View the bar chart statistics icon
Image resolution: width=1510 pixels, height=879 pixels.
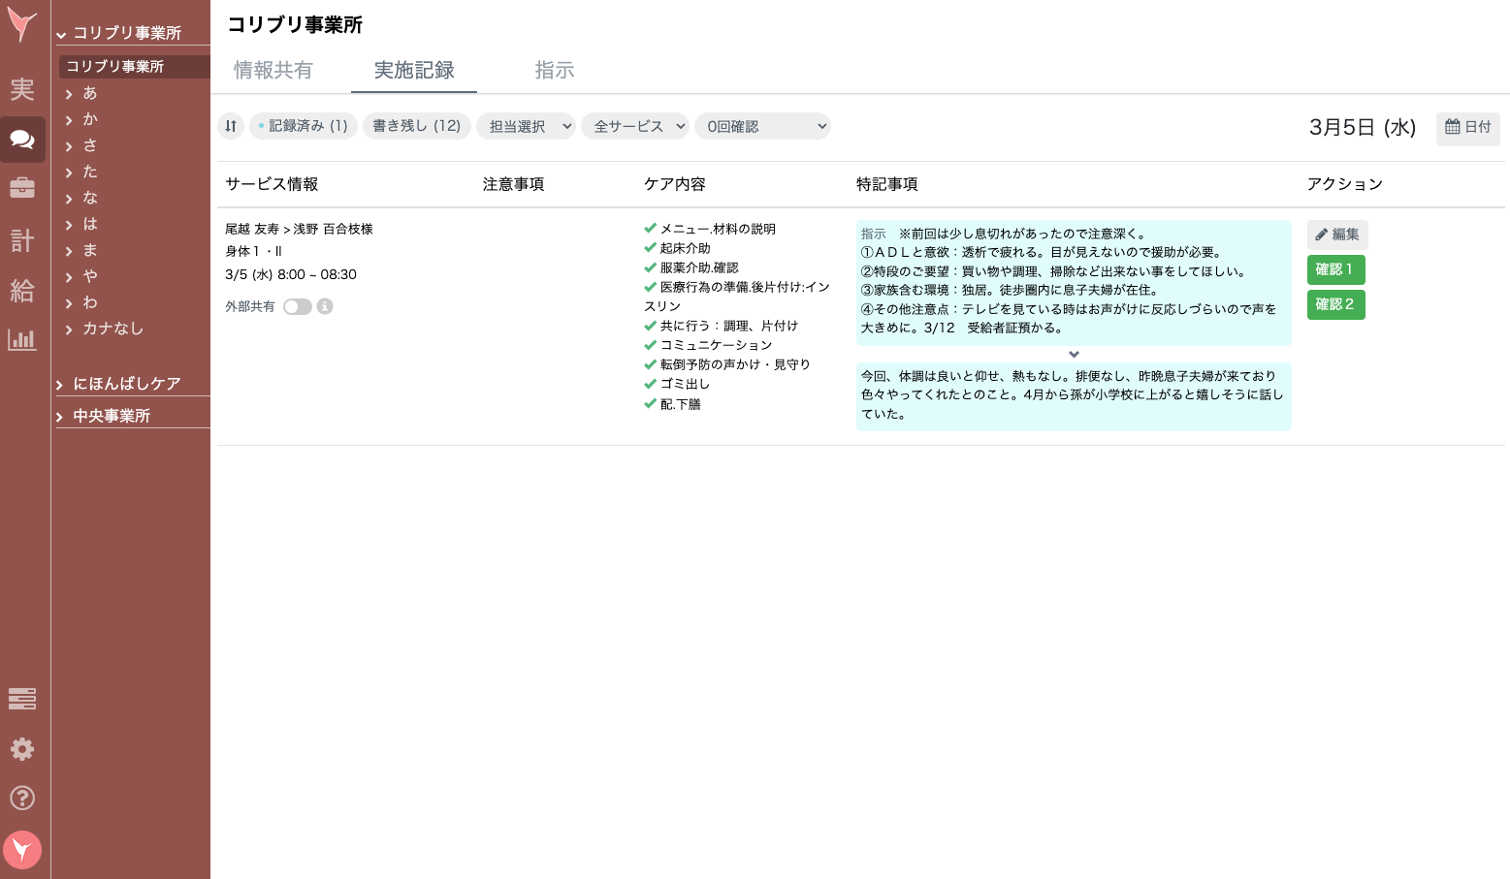pyautogui.click(x=22, y=340)
